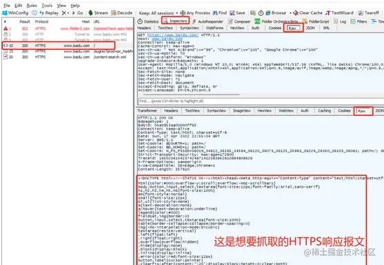Click the Find text search field

coord(261,101)
